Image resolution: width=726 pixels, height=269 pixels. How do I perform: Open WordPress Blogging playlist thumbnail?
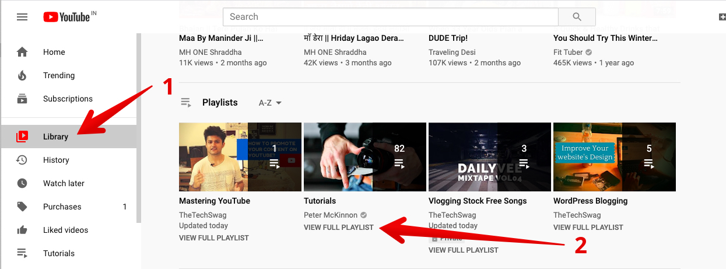[x=615, y=157]
